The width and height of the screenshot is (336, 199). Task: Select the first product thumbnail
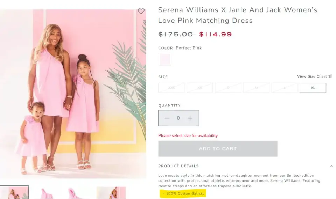pyautogui.click(x=15, y=193)
